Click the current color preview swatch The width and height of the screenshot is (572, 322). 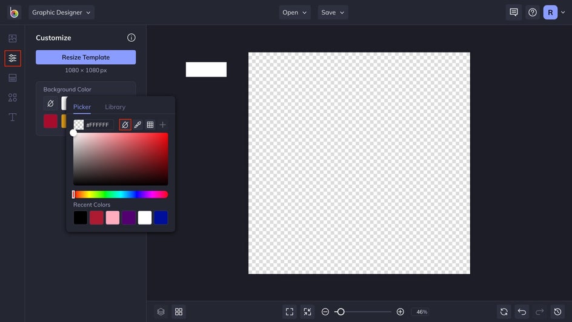pyautogui.click(x=79, y=125)
